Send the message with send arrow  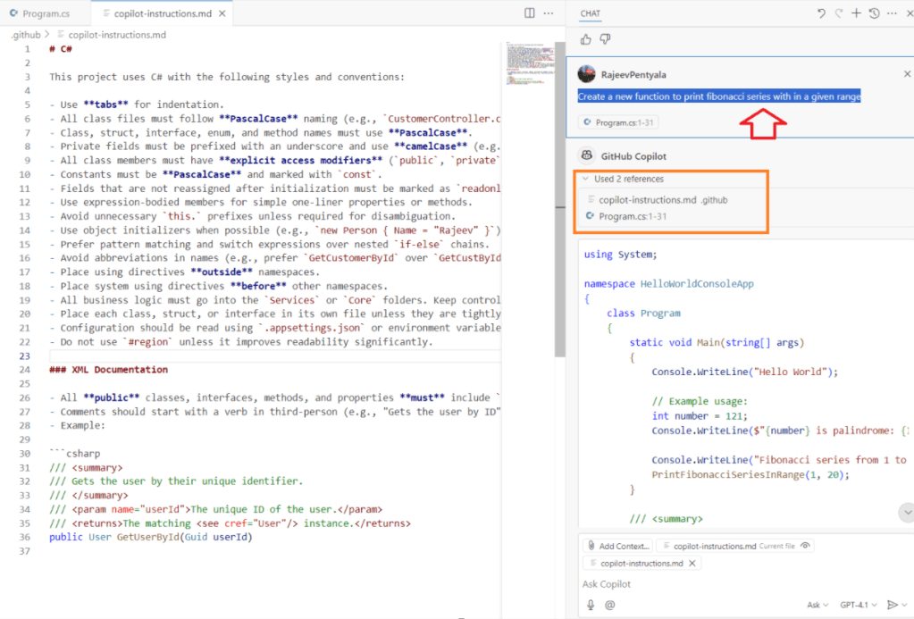click(x=891, y=605)
